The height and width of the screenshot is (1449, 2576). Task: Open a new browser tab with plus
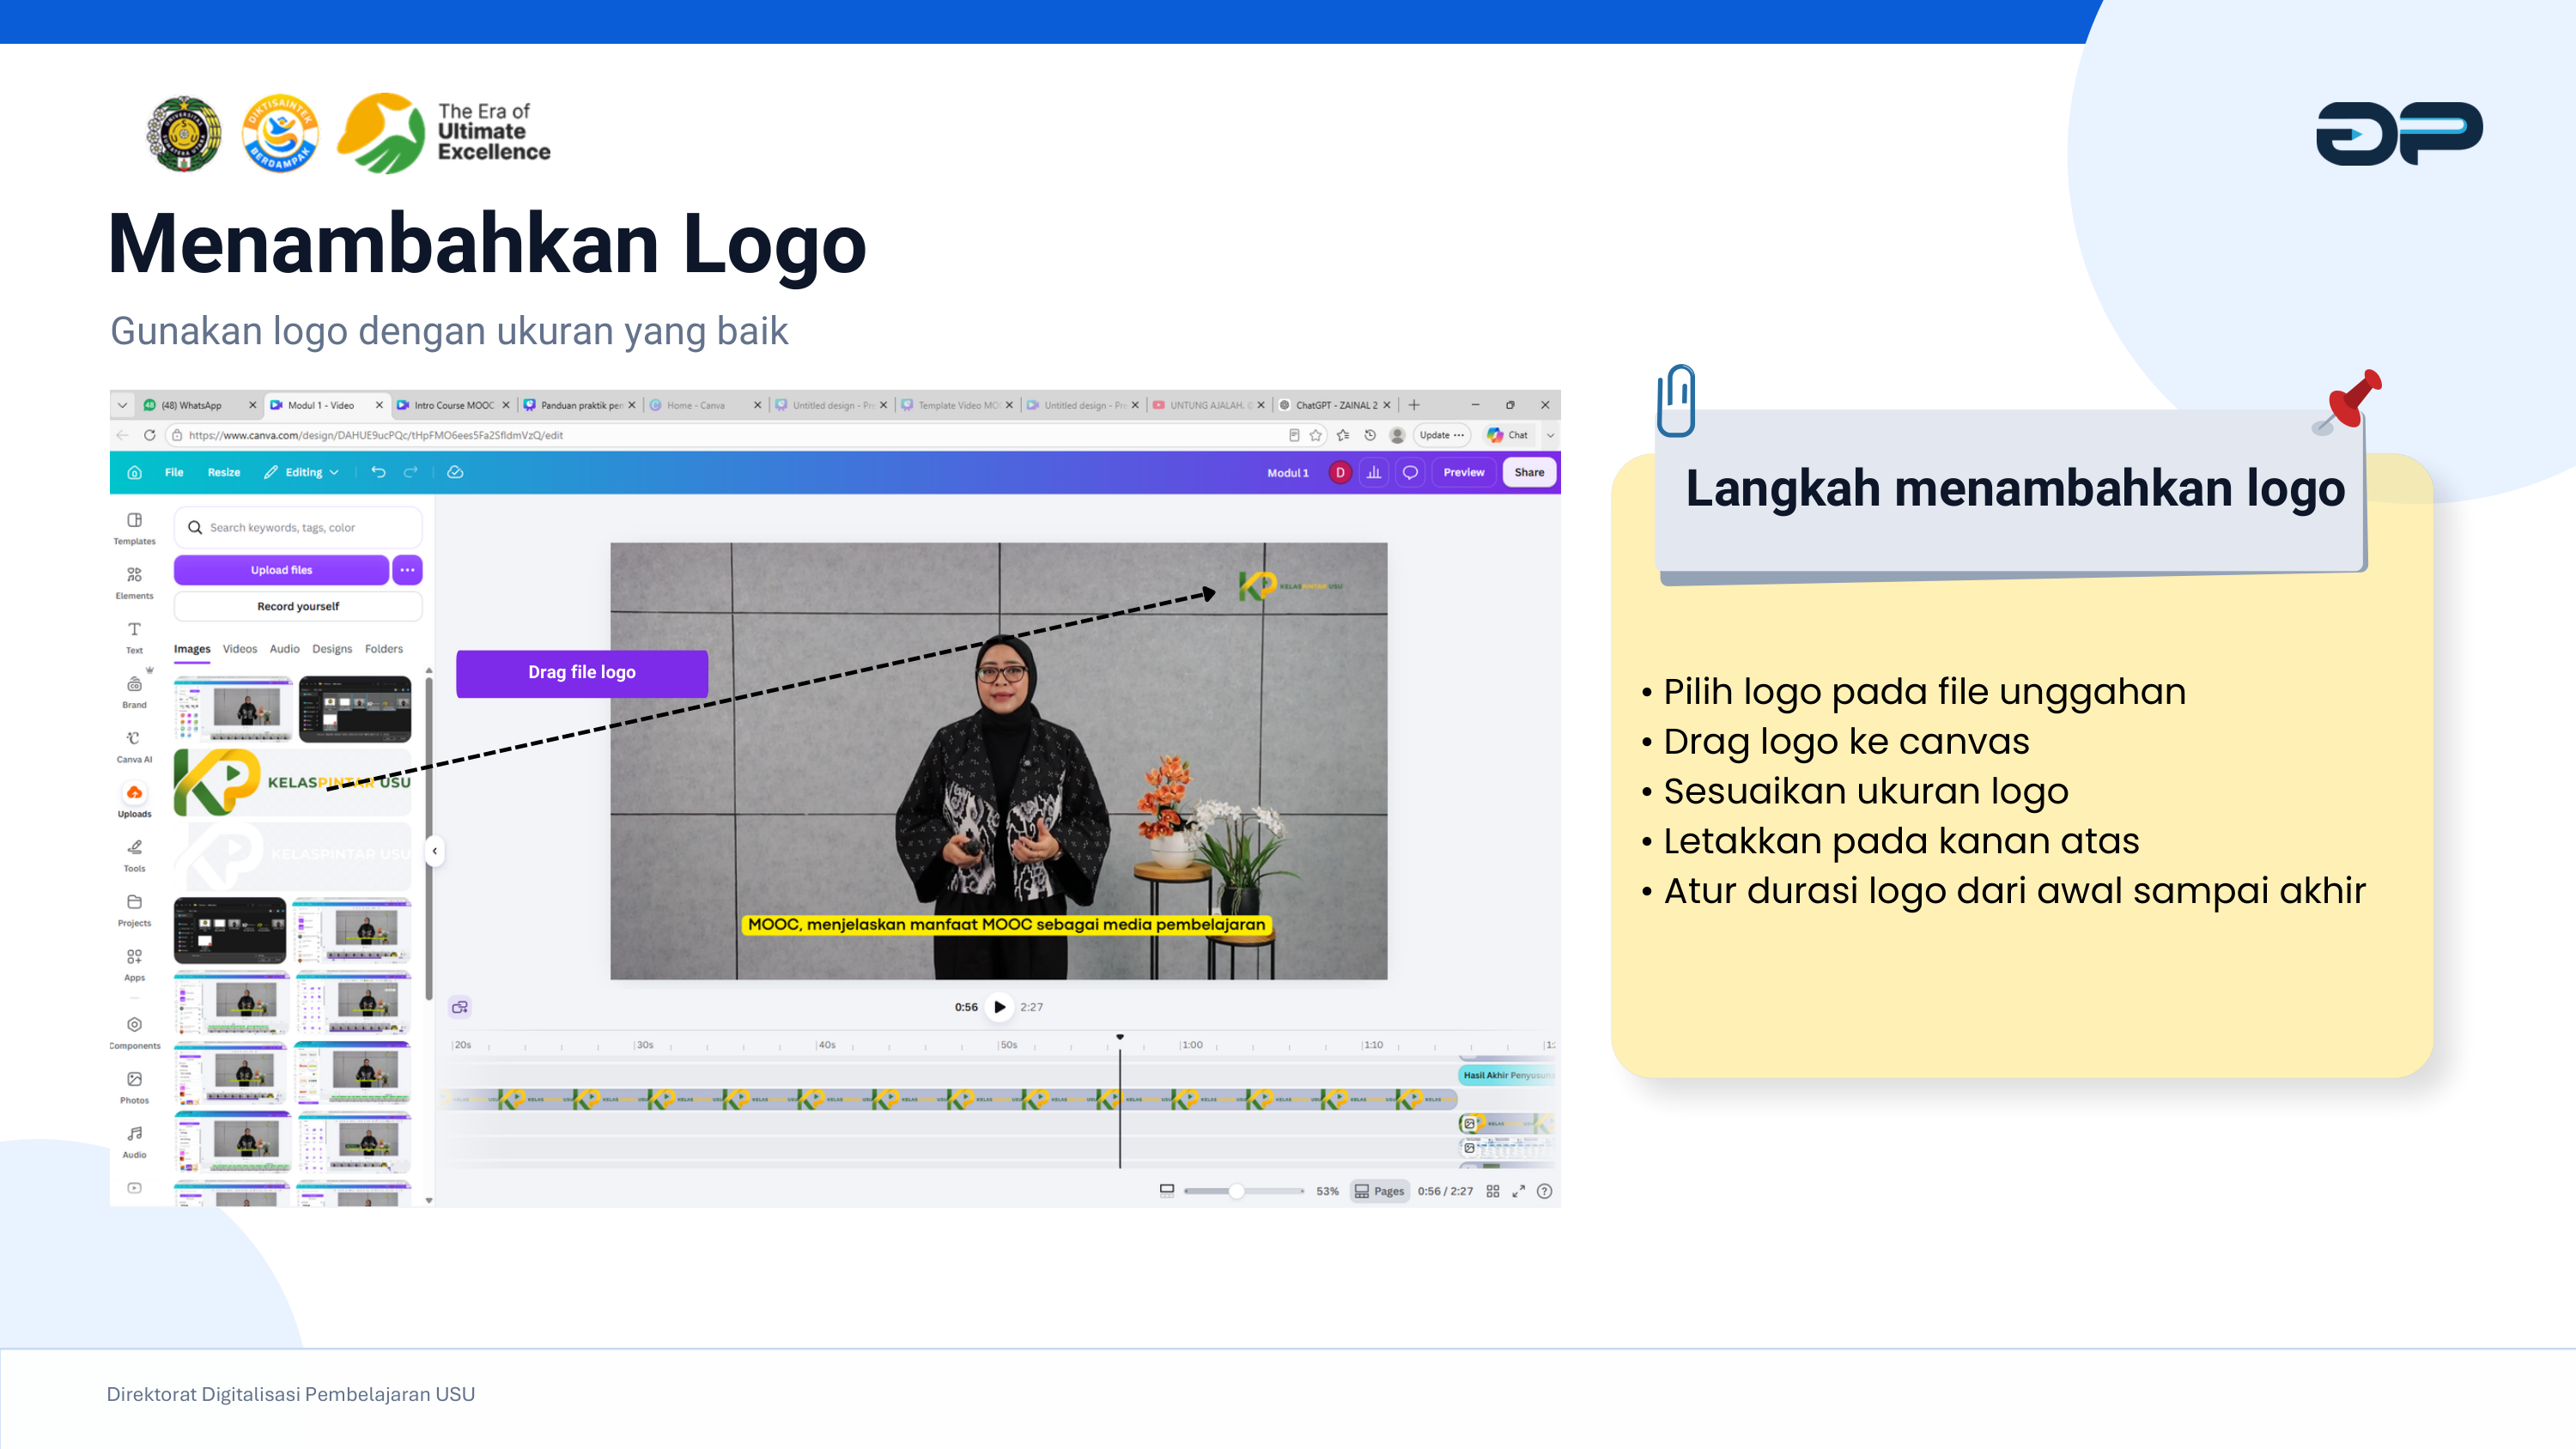1414,405
